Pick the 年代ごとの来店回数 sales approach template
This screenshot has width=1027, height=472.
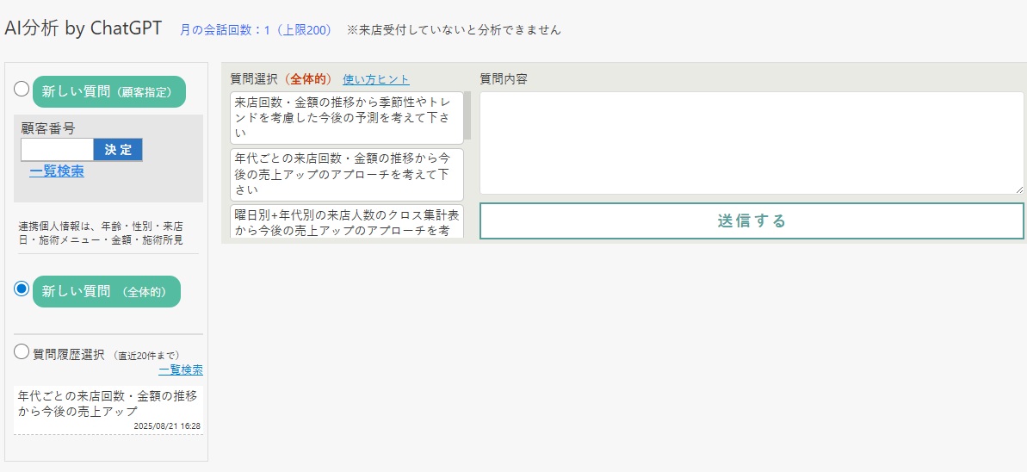(347, 174)
